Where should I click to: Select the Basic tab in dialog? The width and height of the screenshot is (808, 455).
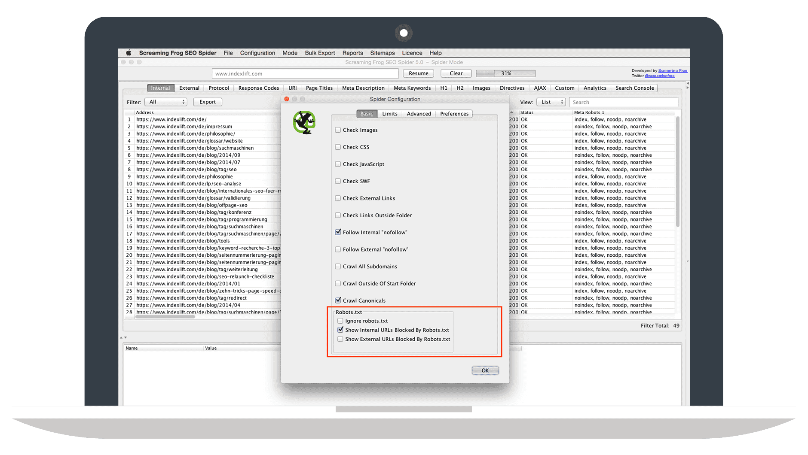[367, 114]
